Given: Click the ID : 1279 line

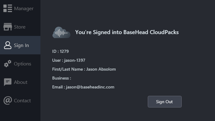Looking at the screenshot, I should (x=60, y=51).
